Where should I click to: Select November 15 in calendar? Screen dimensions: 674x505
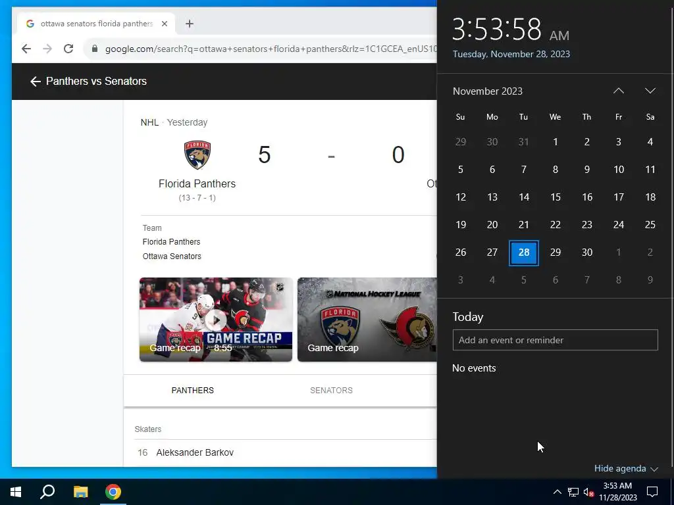(556, 197)
